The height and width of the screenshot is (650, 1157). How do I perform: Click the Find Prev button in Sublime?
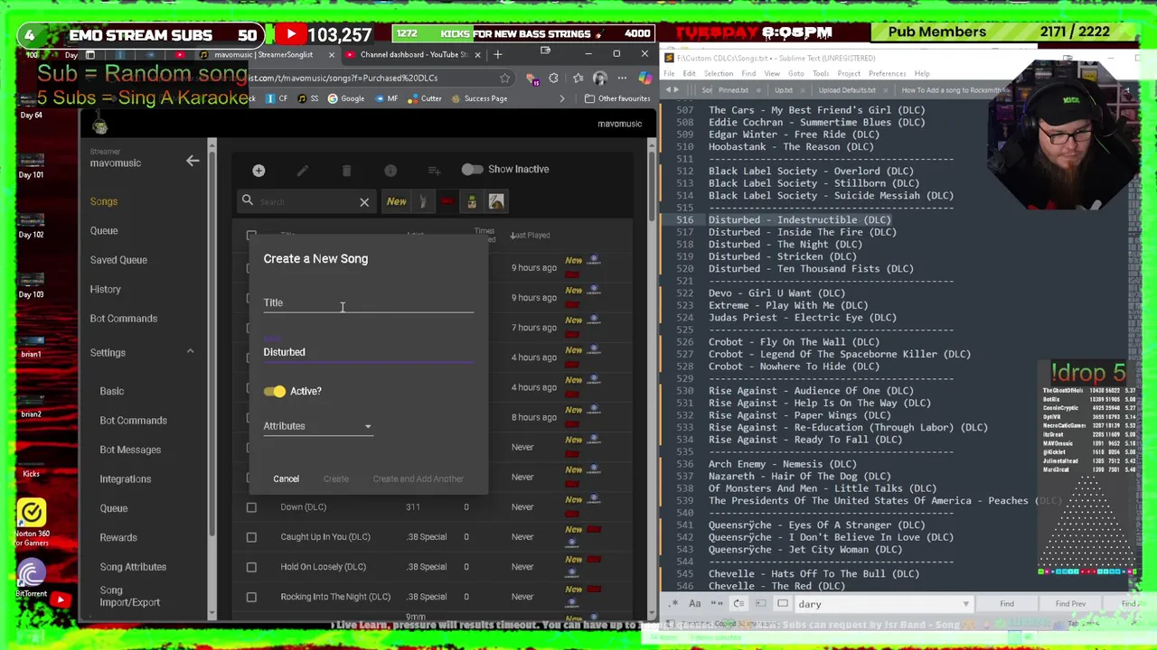1070,604
